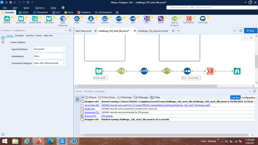Image resolution: width=258 pixels, height=145 pixels.
Task: Select the Output Data tool icon
Action: click(x=35, y=19)
